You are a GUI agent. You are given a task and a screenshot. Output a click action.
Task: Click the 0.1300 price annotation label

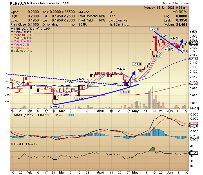pyautogui.click(x=137, y=64)
